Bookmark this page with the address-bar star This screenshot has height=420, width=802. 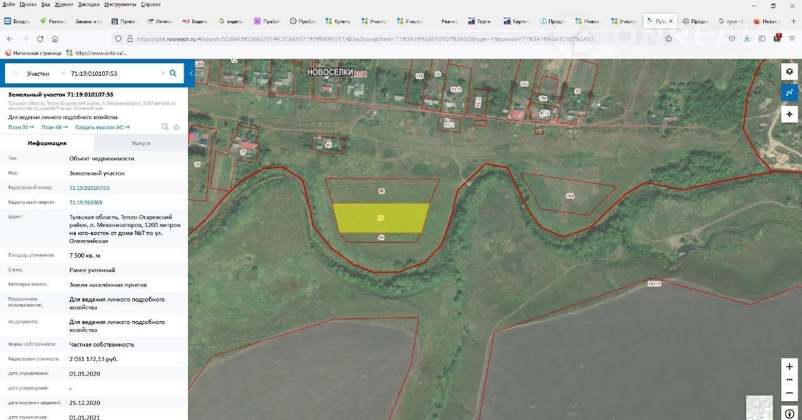(x=669, y=38)
